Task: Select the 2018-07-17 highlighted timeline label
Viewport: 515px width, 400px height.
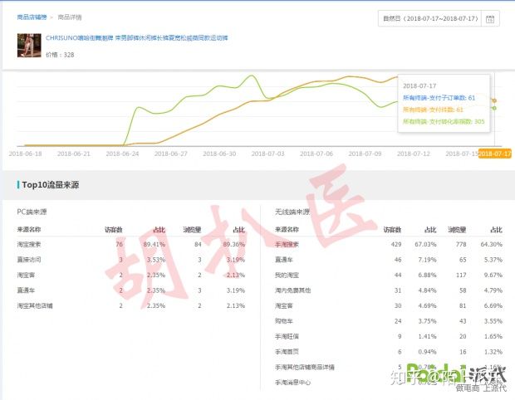Action: (x=494, y=154)
